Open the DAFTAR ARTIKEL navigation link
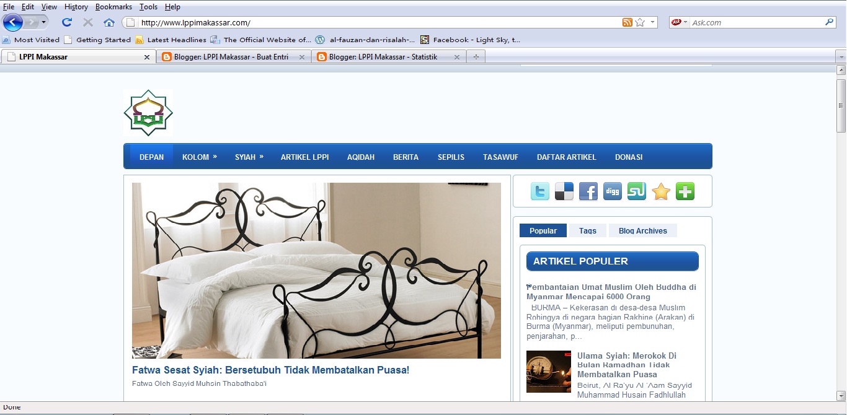 tap(567, 157)
